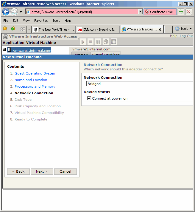This screenshot has height=212, width=195.
Task: Click the Power On play icon
Action: [83, 42]
